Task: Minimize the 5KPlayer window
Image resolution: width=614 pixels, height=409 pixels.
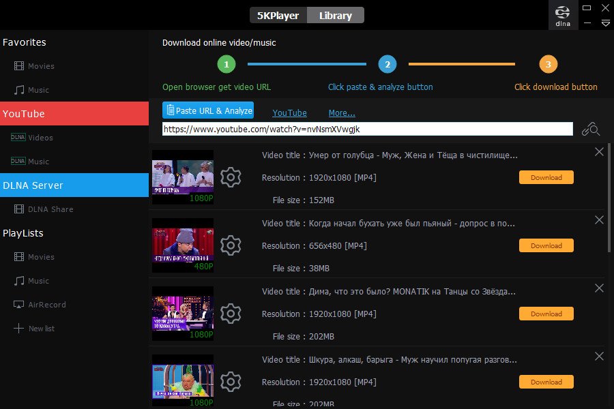Action: (587, 23)
